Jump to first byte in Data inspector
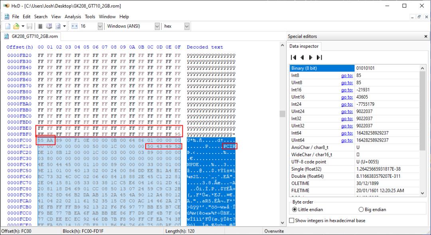The height and width of the screenshot is (235, 431). tap(294, 57)
